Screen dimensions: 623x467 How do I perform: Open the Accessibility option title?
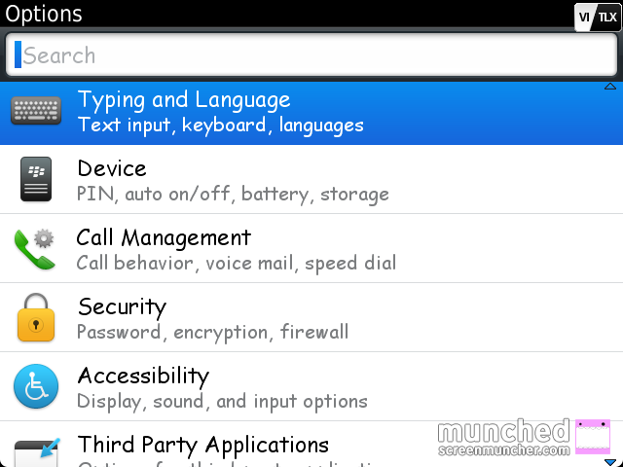(x=143, y=377)
